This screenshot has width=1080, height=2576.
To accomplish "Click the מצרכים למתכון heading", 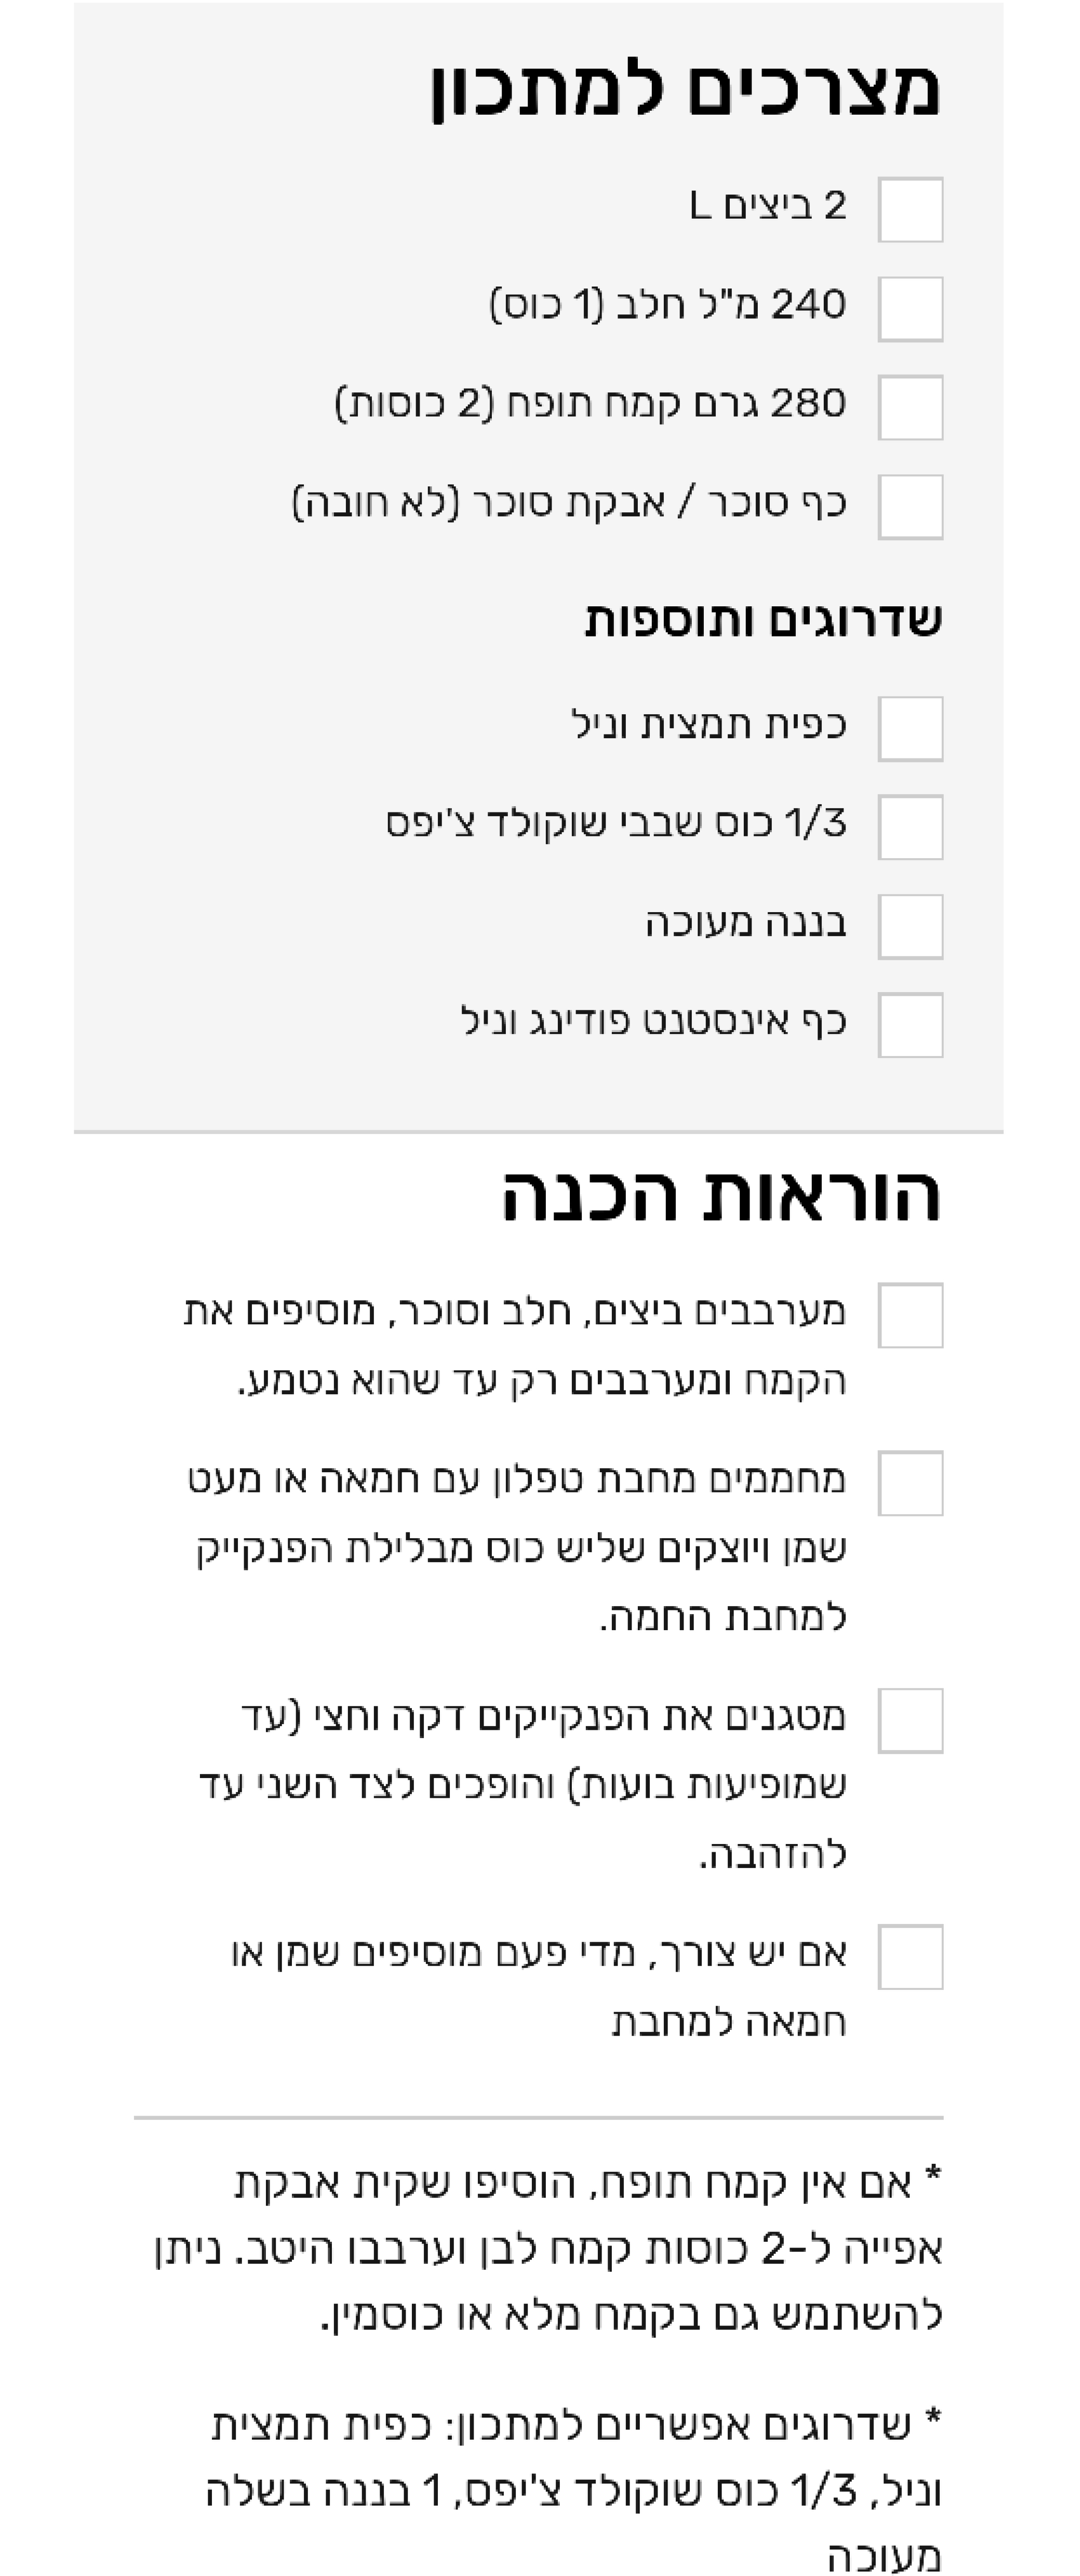I will point(685,90).
